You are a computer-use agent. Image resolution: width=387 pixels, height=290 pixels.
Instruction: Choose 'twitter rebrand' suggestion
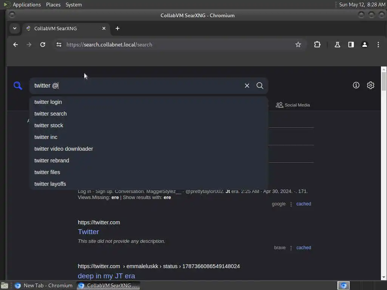[x=149, y=160]
